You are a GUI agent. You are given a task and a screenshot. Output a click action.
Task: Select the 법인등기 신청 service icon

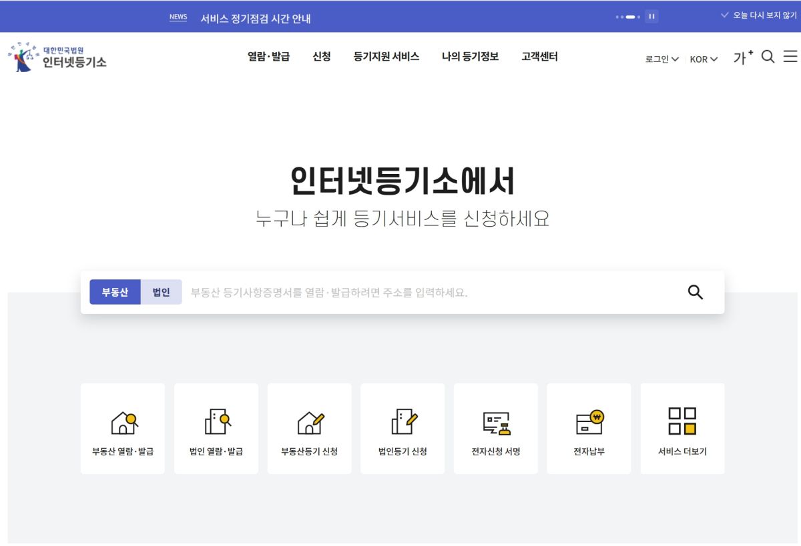pyautogui.click(x=403, y=427)
